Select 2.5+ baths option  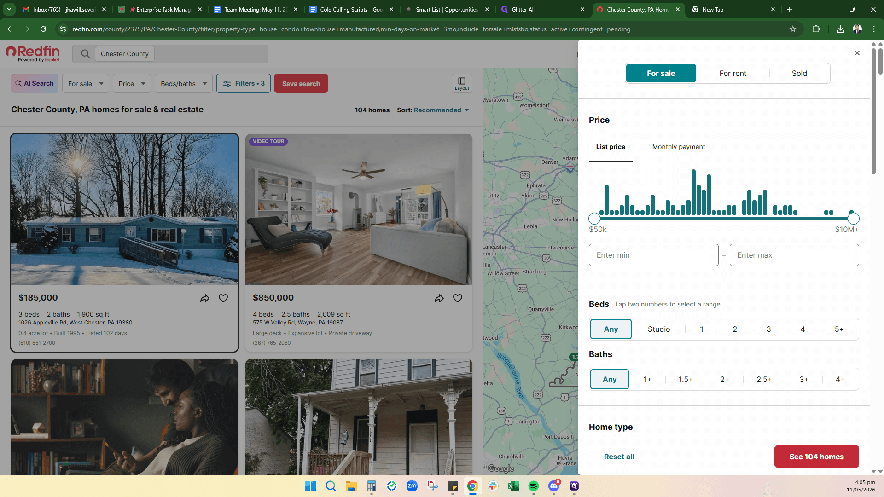[764, 379]
